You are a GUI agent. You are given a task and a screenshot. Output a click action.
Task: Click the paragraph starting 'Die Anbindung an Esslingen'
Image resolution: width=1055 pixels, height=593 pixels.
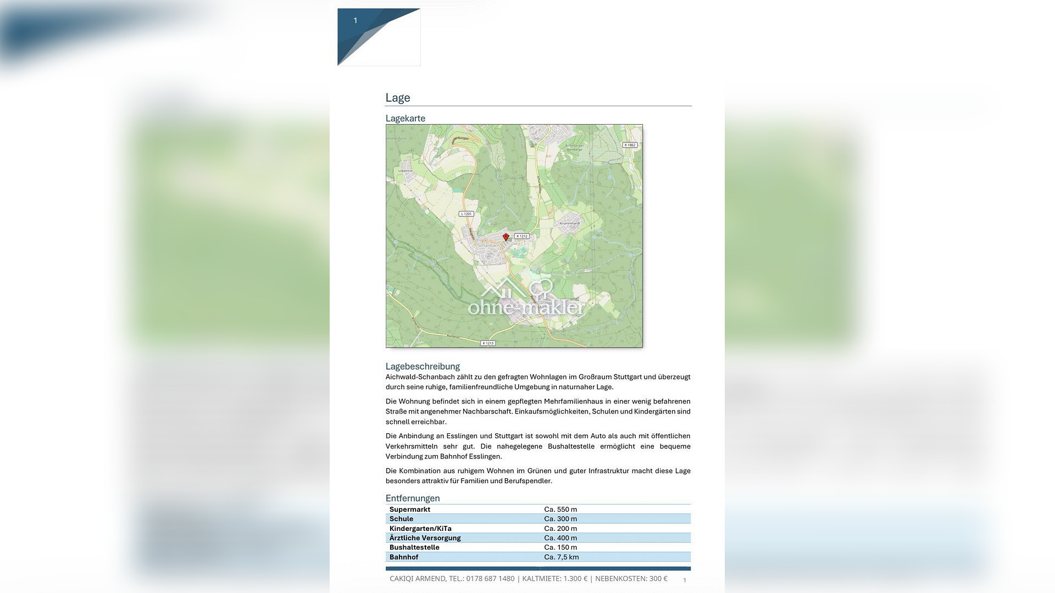point(538,446)
